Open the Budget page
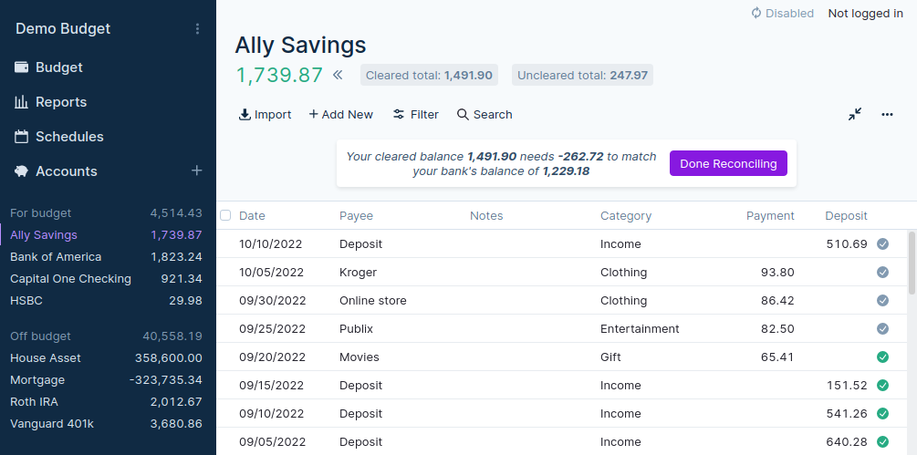Screen dimensions: 917x455 coord(59,67)
